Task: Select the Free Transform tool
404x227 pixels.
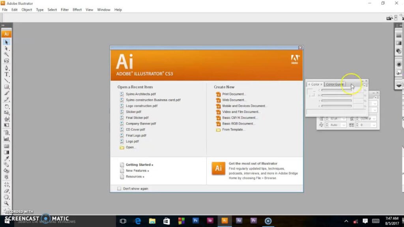Action: pos(6,125)
